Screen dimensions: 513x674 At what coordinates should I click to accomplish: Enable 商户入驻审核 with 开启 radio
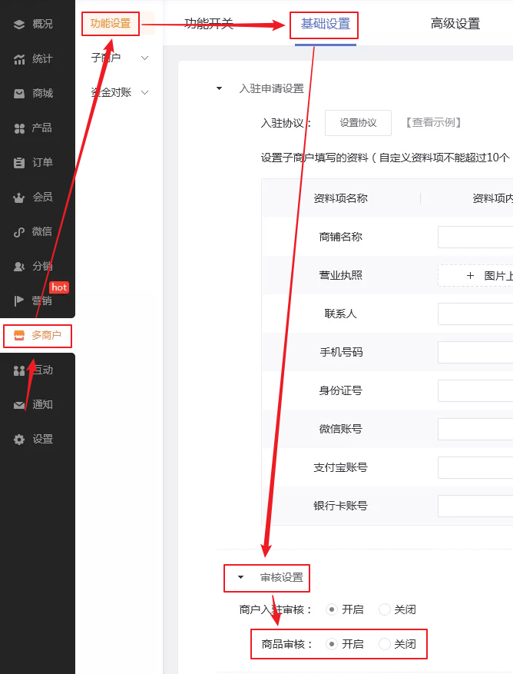pos(332,609)
